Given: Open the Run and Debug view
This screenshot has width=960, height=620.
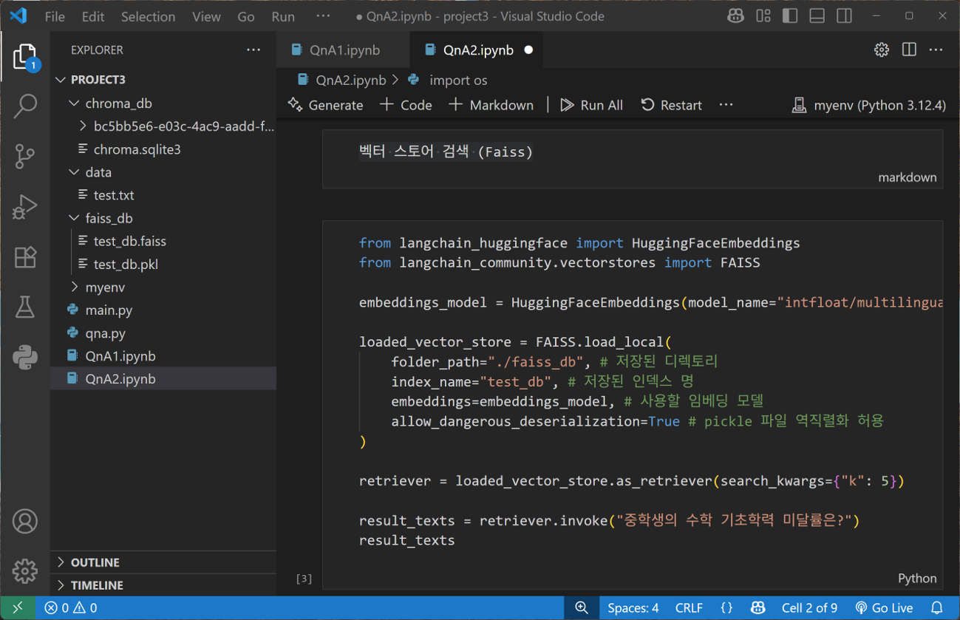Looking at the screenshot, I should click(25, 206).
